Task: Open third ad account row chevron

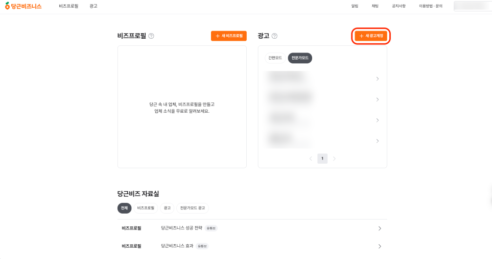Action: tap(378, 120)
